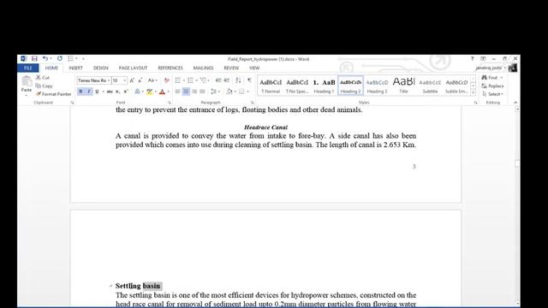This screenshot has height=308, width=548.
Task: Align text to the left
Action: pos(178,92)
